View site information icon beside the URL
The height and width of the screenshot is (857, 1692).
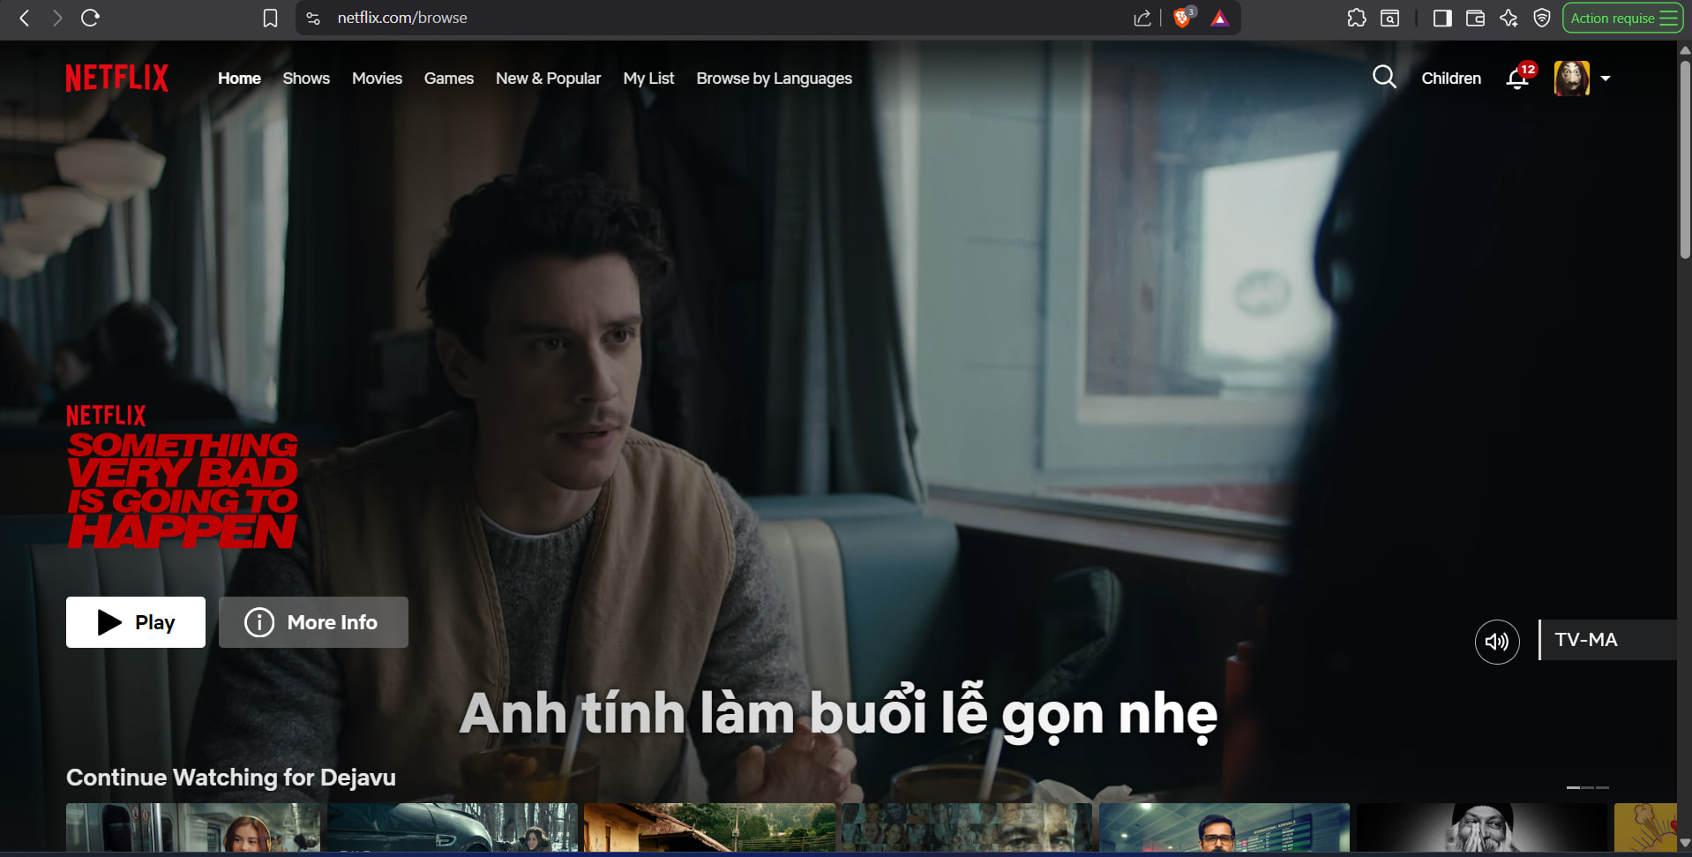[312, 18]
